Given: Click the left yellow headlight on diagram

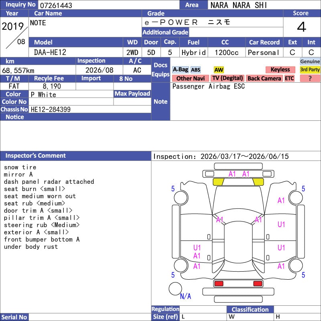Looking at the screenshot, I should pyautogui.click(x=218, y=182).
